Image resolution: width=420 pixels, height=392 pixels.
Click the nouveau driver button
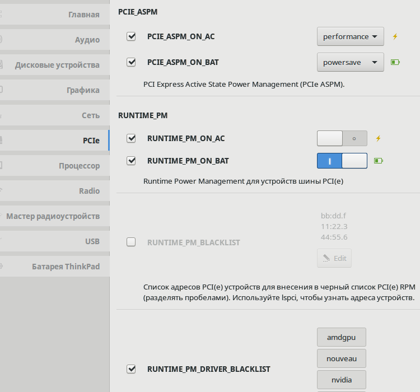click(342, 358)
